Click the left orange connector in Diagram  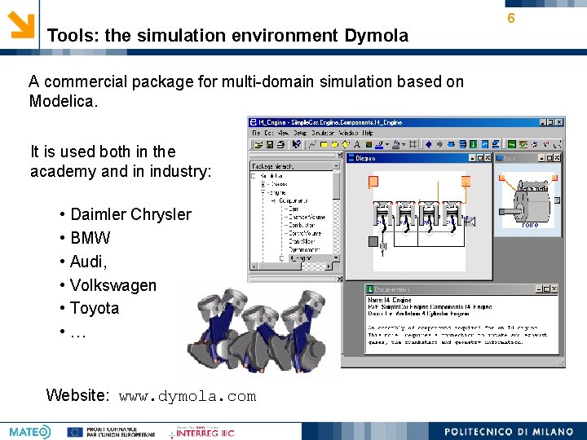[x=373, y=182]
